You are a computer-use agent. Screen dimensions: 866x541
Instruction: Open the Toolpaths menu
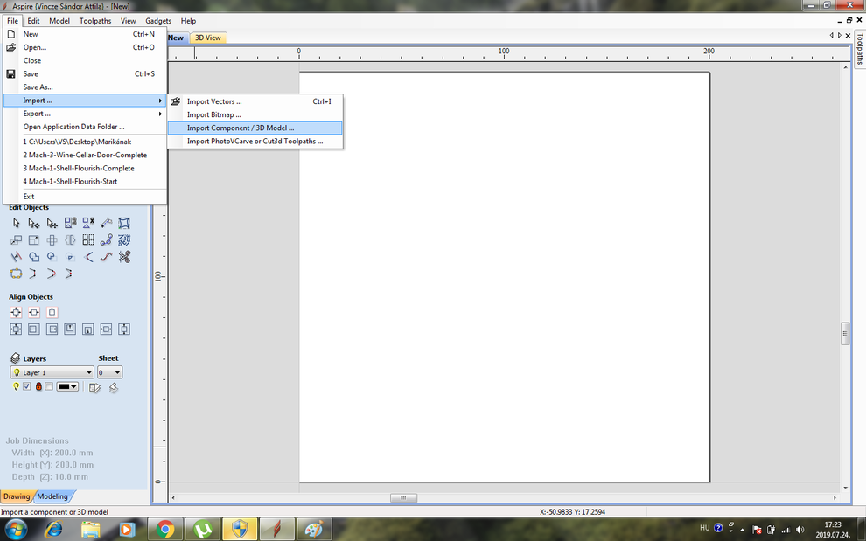(95, 21)
